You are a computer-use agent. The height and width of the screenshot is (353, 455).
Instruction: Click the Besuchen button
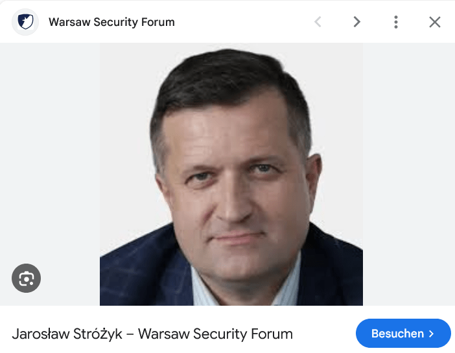click(403, 334)
